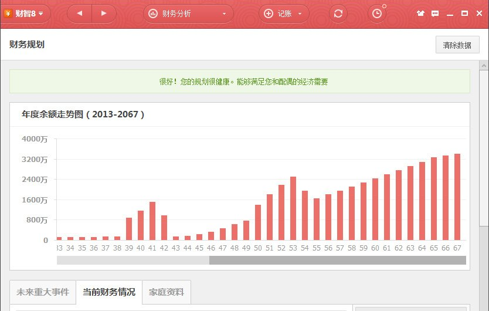
Task: Click the refresh sync icon
Action: point(338,13)
